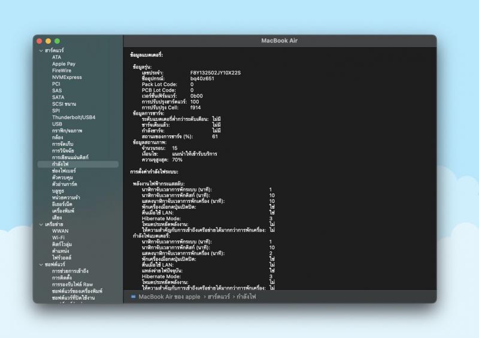Click the green zoom window button

[57, 41]
